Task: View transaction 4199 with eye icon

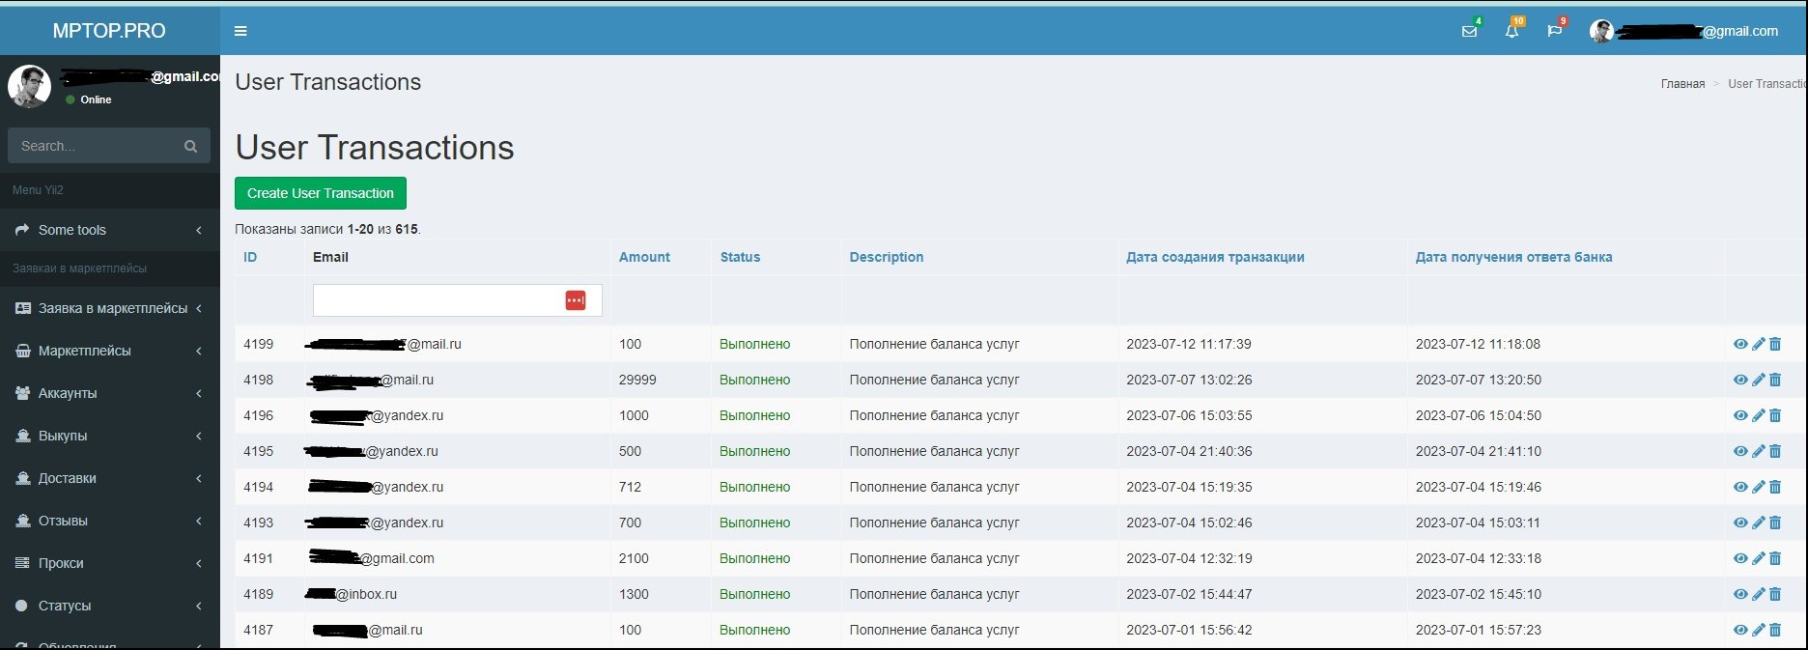Action: point(1740,344)
